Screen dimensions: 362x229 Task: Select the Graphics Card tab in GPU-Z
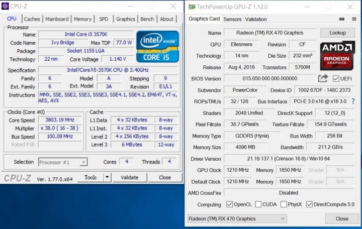click(x=204, y=19)
